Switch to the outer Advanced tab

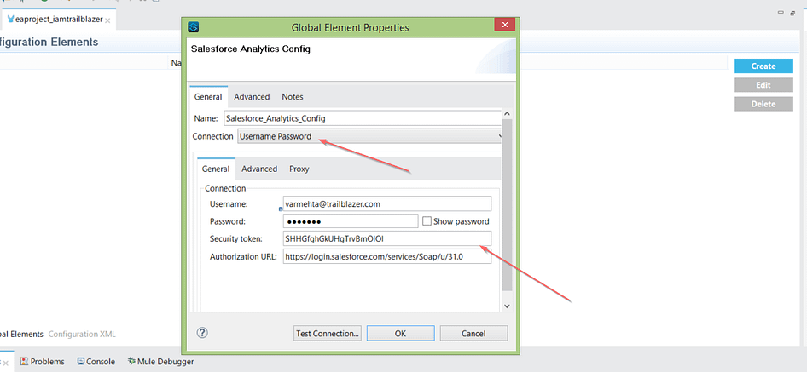click(x=252, y=96)
